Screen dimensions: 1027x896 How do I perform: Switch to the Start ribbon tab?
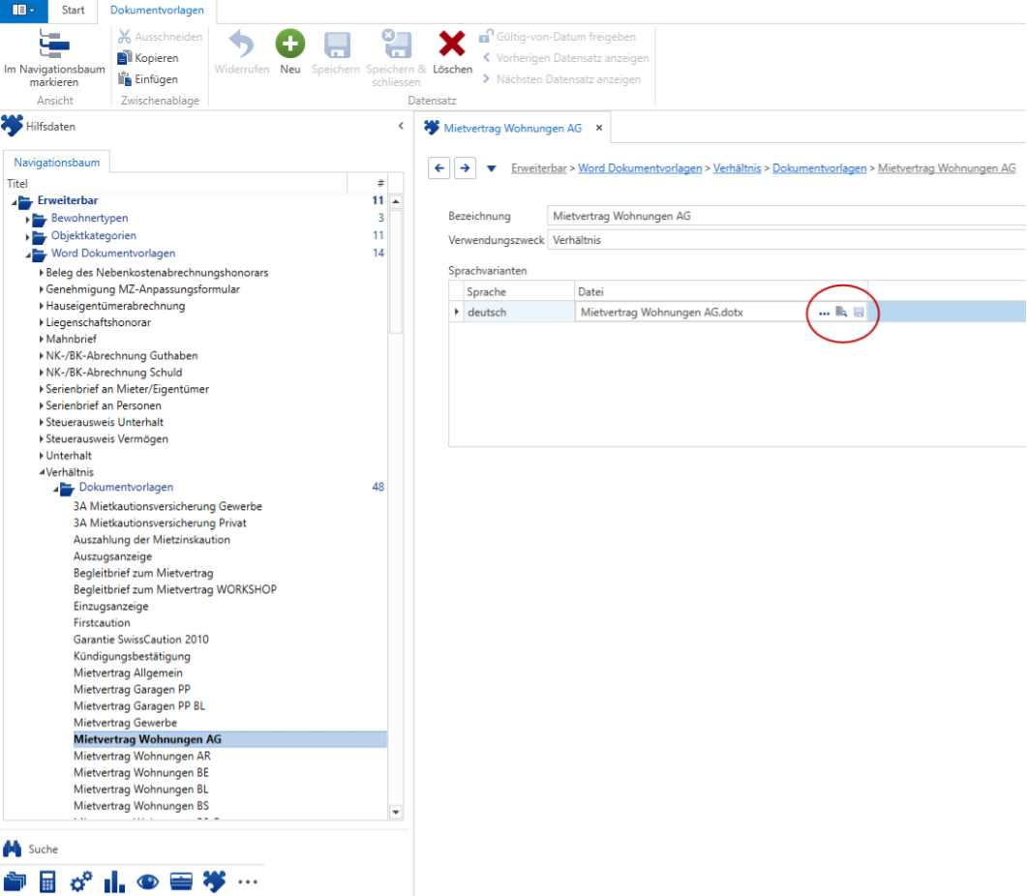coord(73,10)
